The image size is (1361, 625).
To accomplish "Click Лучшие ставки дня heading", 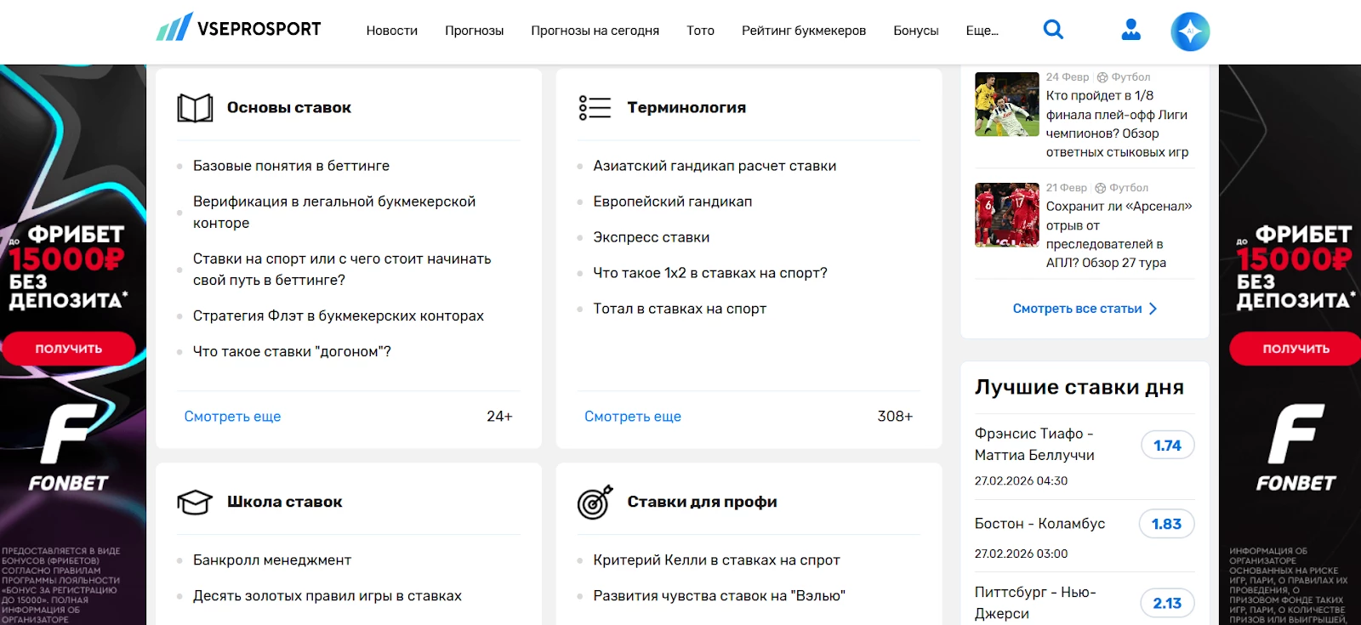I will [1079, 388].
